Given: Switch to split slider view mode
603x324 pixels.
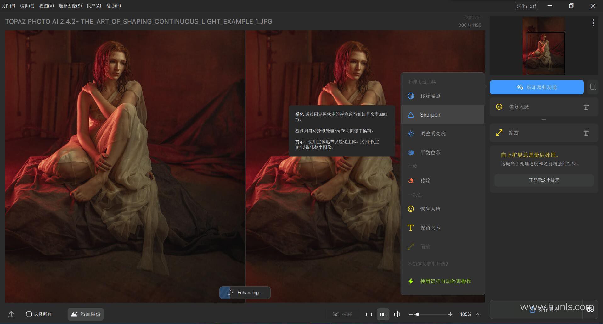Looking at the screenshot, I should click(397, 314).
